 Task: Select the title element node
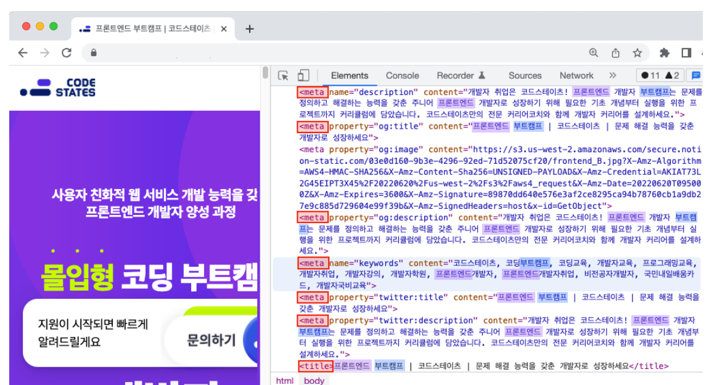click(483, 366)
